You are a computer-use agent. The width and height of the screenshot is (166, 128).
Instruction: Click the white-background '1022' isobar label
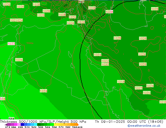(11, 44)
